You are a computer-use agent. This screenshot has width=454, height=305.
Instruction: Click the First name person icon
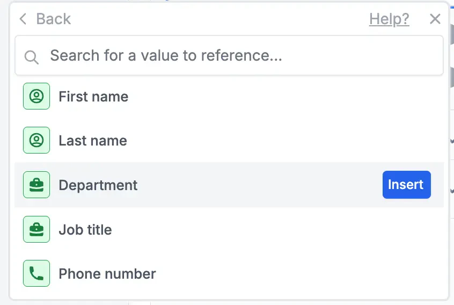click(x=36, y=97)
